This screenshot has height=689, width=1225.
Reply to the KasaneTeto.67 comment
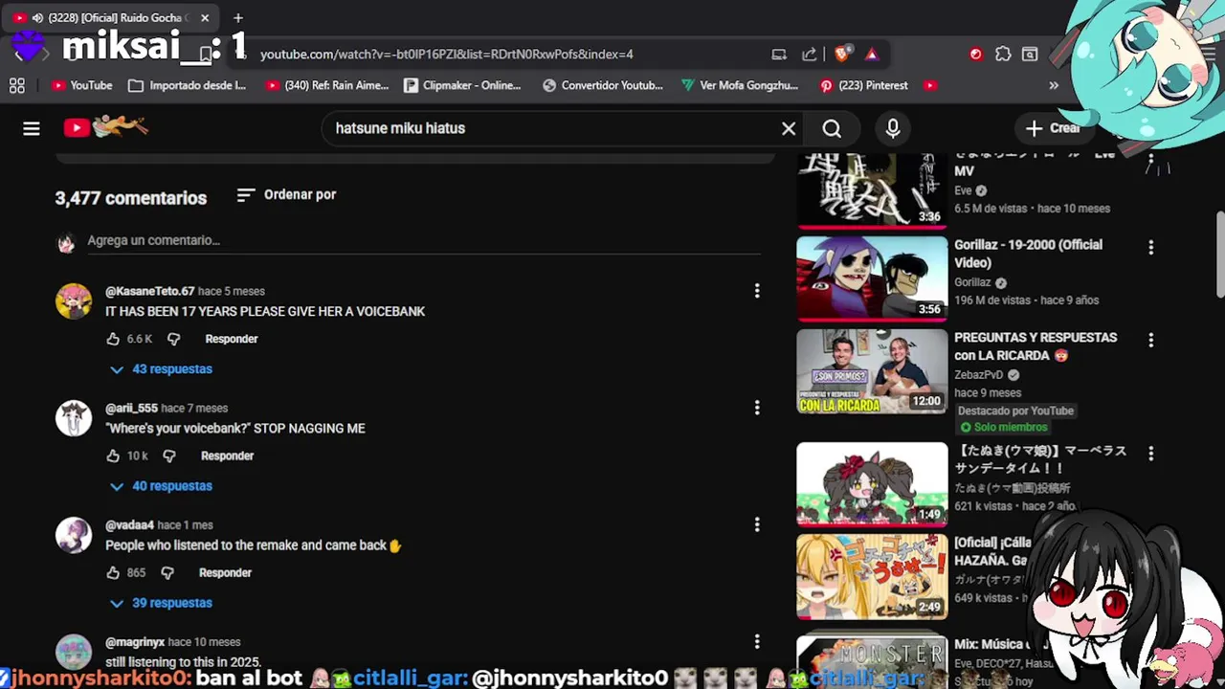[232, 339]
